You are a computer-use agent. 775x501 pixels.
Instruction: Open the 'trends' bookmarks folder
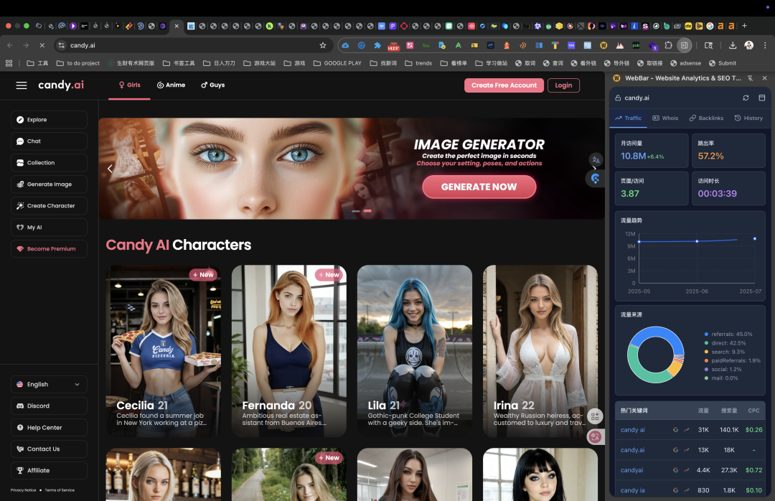[418, 63]
